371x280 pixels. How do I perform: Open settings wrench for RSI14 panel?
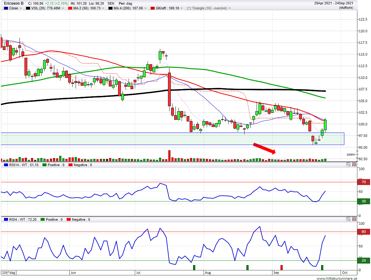(348, 165)
